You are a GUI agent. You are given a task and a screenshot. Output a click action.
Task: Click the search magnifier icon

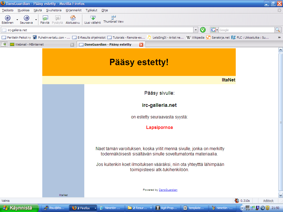[278, 30]
